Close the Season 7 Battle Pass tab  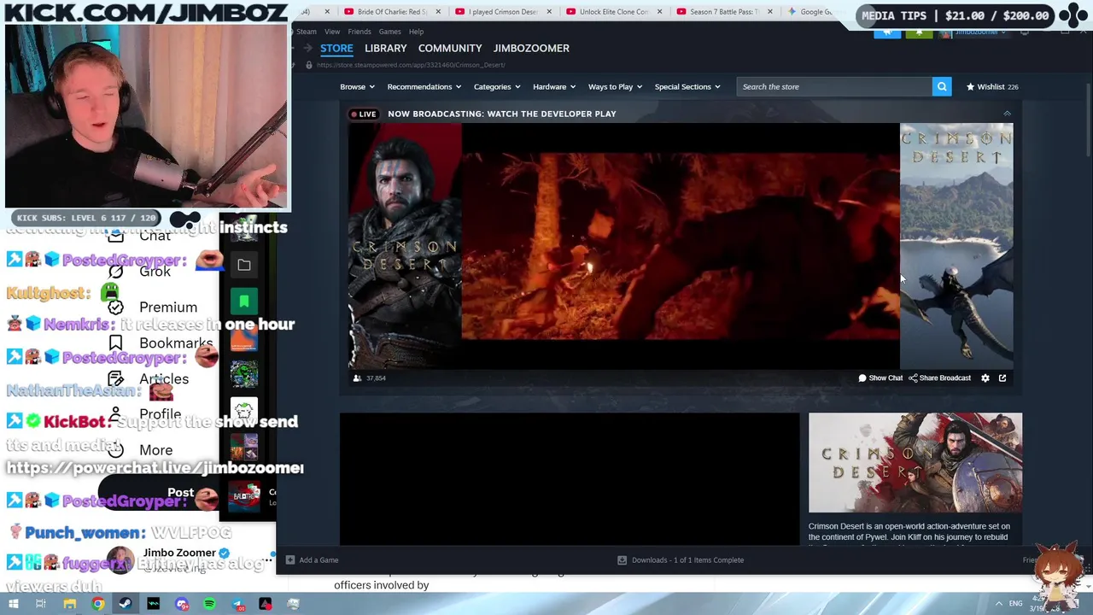coord(769,12)
